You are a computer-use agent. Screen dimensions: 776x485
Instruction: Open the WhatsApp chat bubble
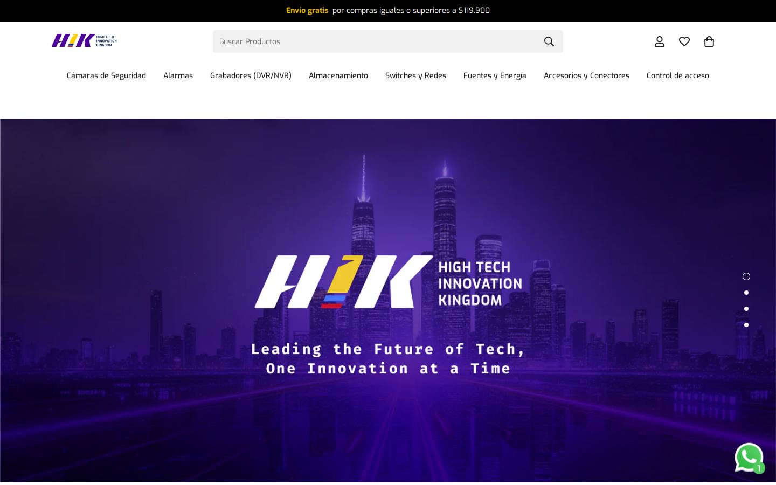click(750, 459)
